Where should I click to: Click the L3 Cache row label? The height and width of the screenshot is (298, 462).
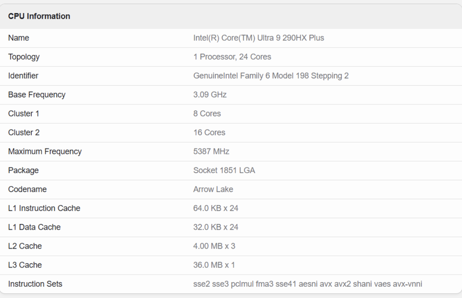(x=25, y=265)
